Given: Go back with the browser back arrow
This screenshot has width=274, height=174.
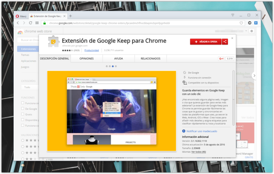Looking at the screenshot, I should point(18,23).
